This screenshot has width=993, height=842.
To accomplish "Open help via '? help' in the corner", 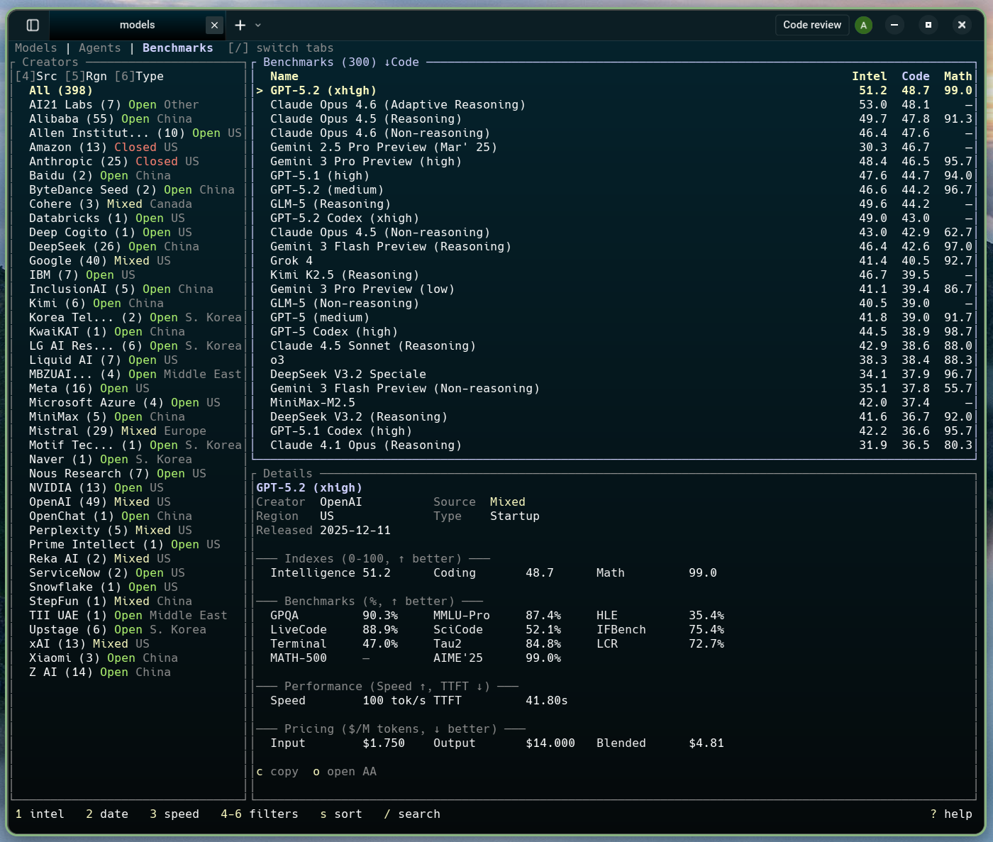I will click(x=950, y=814).
